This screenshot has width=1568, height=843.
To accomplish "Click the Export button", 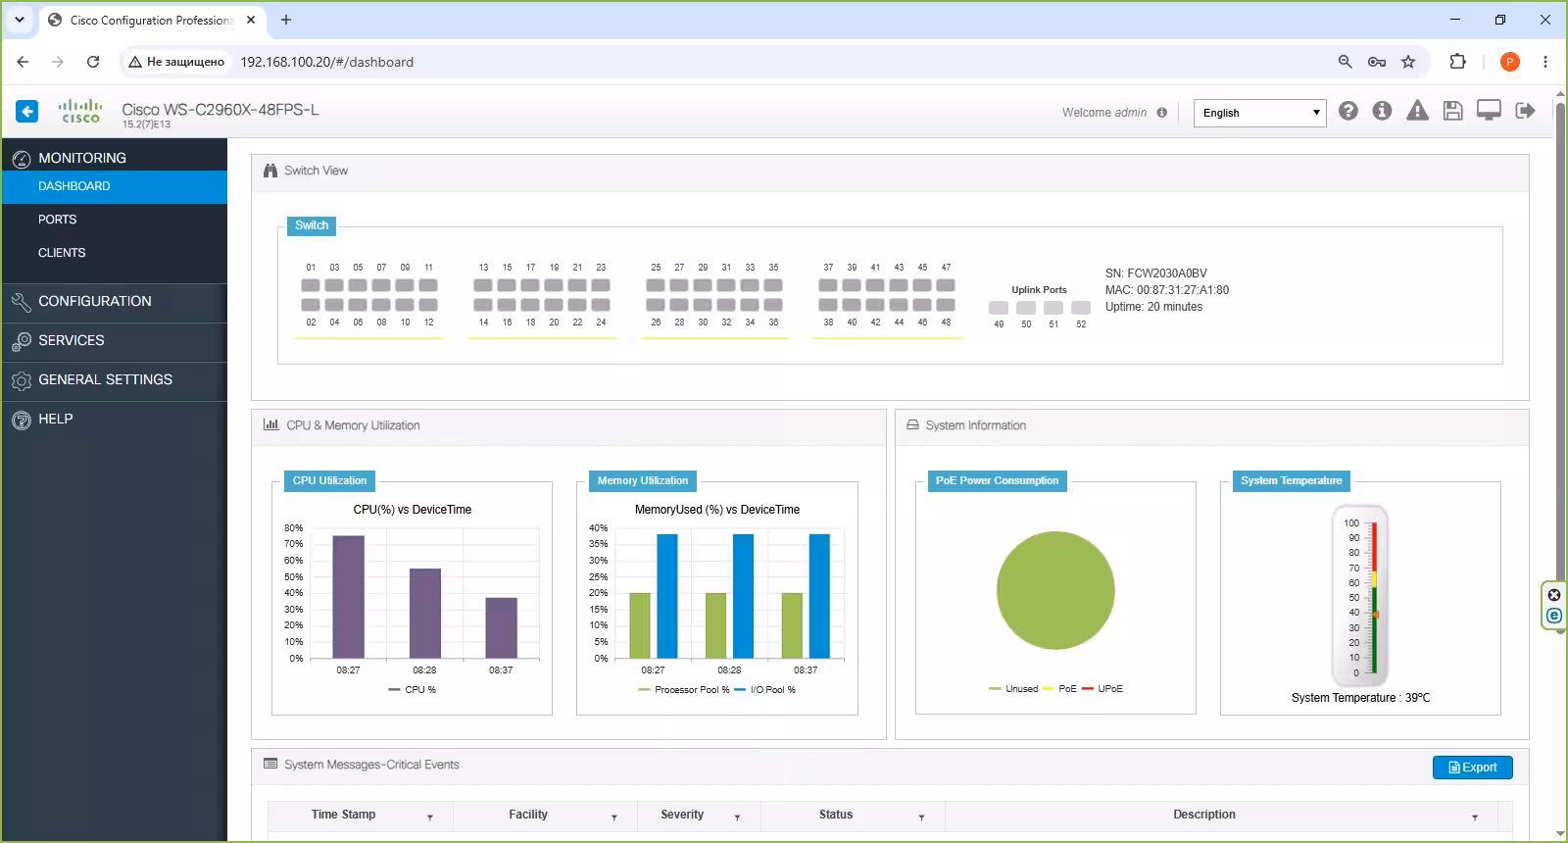I will coord(1472,768).
